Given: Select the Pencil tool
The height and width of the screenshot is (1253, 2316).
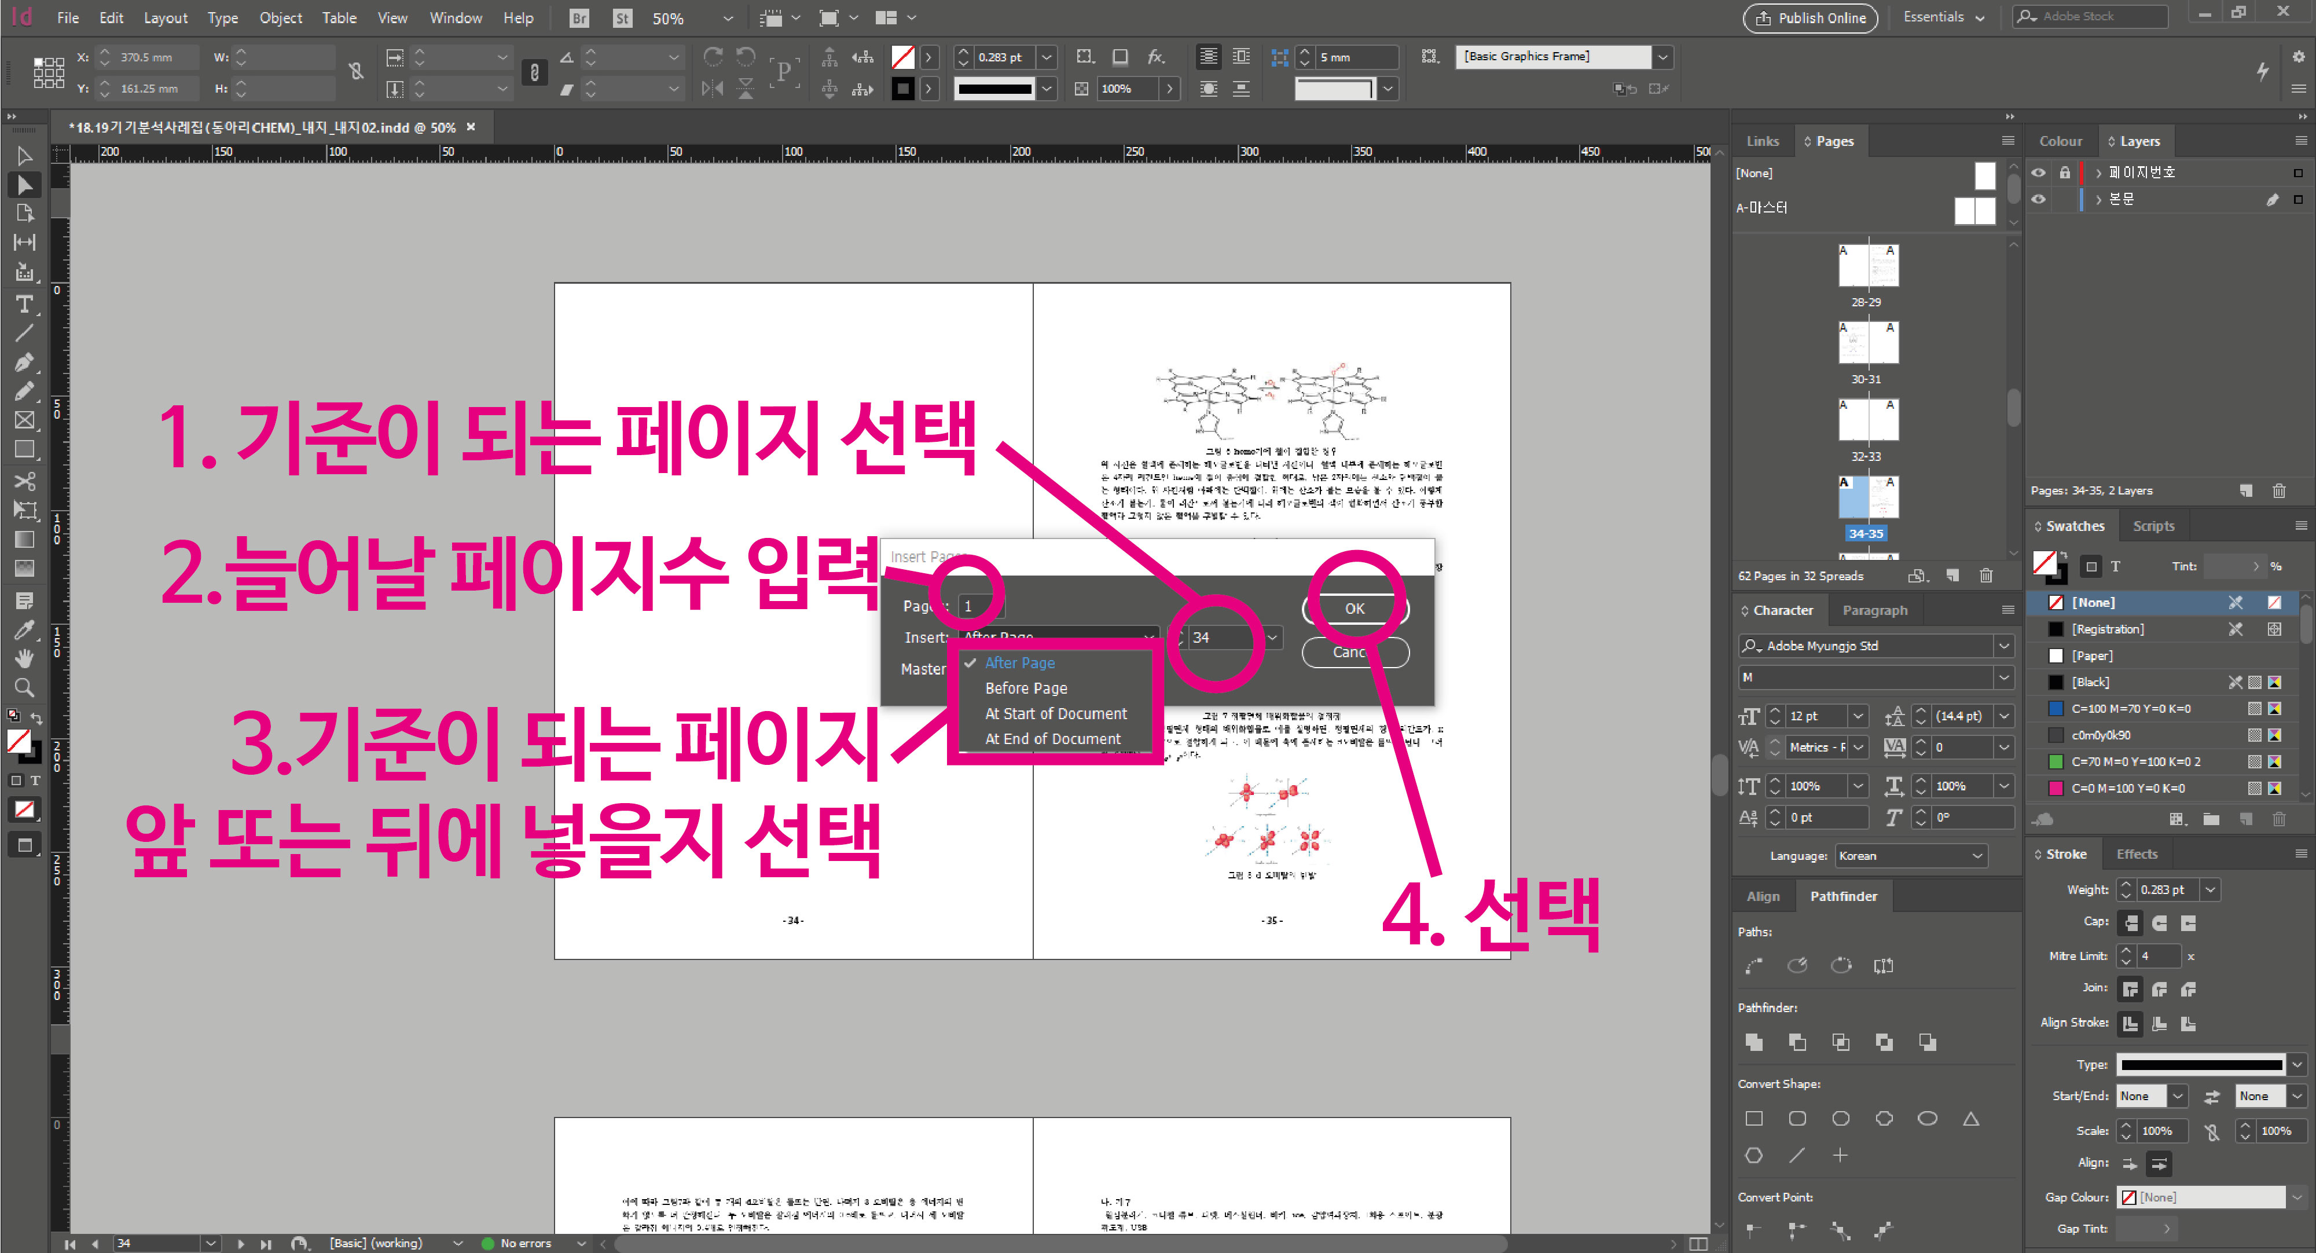Looking at the screenshot, I should [x=24, y=391].
